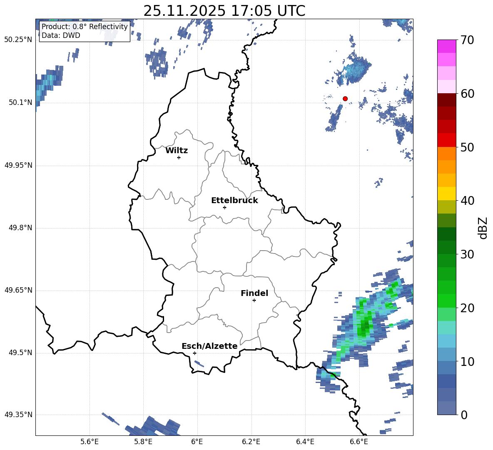
Task: Click the 6.2°E longitude label
Action: [x=251, y=442]
